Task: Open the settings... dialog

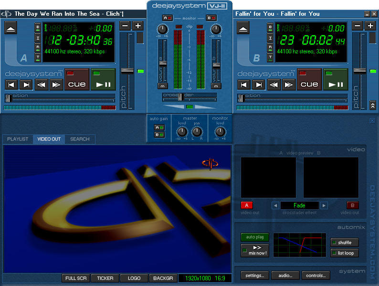Action: click(255, 276)
